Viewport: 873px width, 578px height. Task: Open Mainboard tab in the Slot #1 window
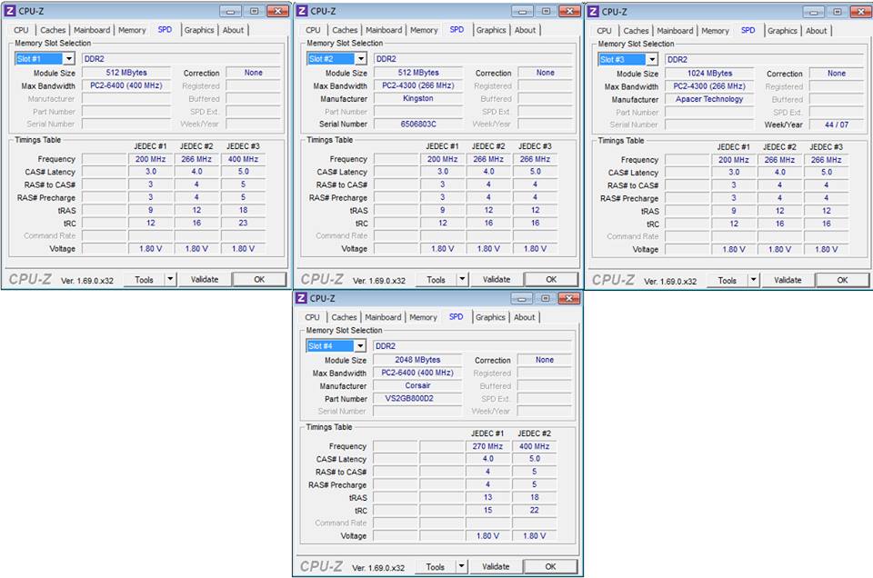point(92,30)
